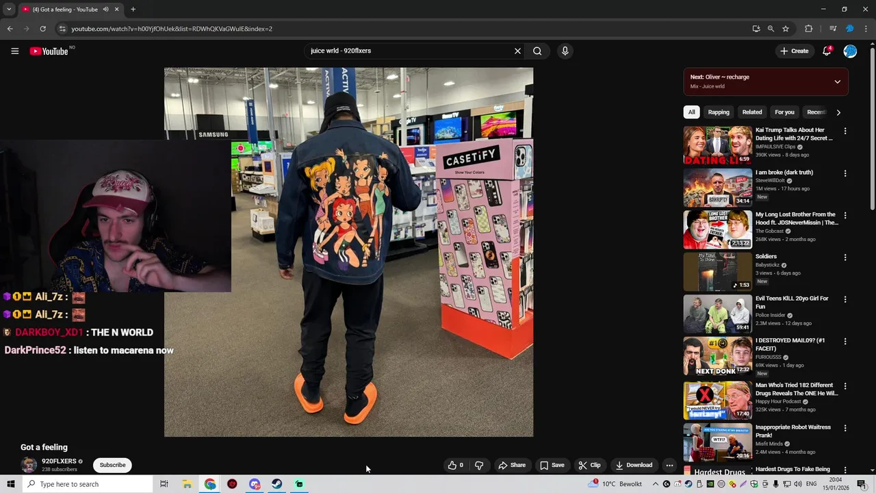Viewport: 876px width, 493px height.
Task: Click the search magnifier button
Action: point(537,51)
